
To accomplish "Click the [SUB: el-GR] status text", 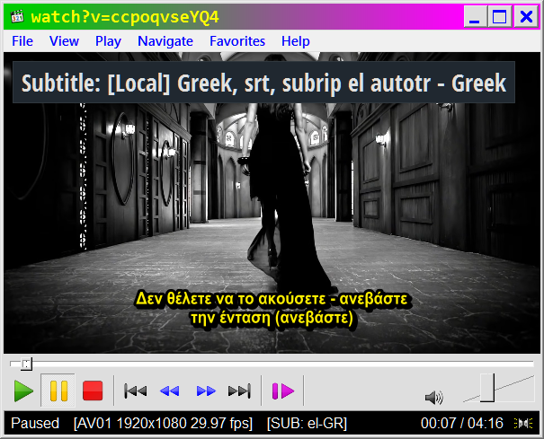I will (x=307, y=423).
